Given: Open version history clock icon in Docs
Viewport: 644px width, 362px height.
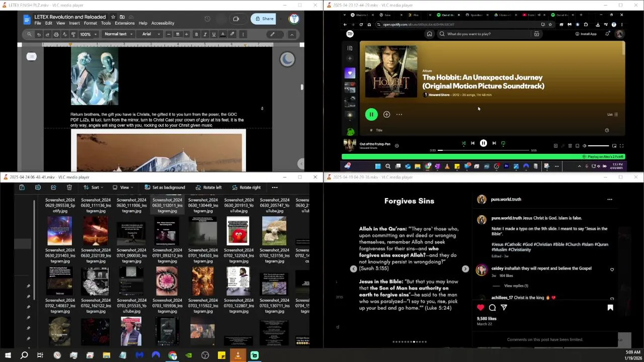Looking at the screenshot, I should [207, 19].
